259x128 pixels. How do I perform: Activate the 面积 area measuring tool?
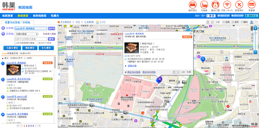[x=235, y=22]
